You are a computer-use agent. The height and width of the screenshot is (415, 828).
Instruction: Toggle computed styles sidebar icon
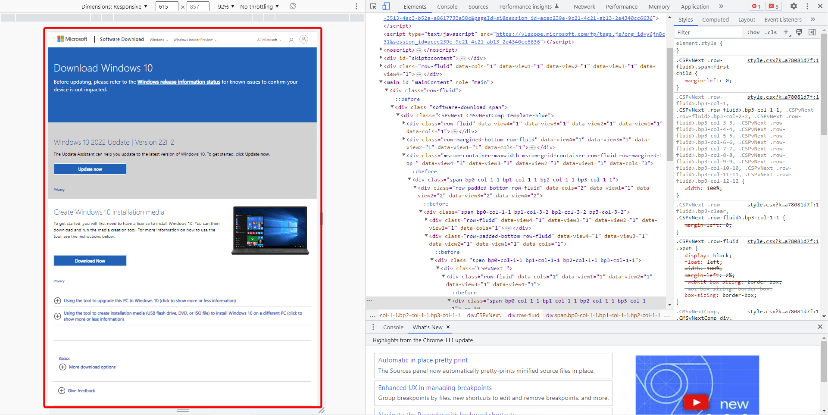tap(812, 32)
